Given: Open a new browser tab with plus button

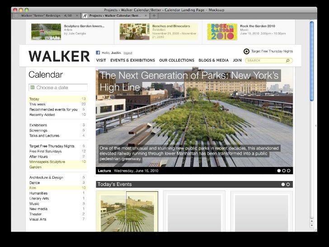Looking at the screenshot, I should 154,15.
